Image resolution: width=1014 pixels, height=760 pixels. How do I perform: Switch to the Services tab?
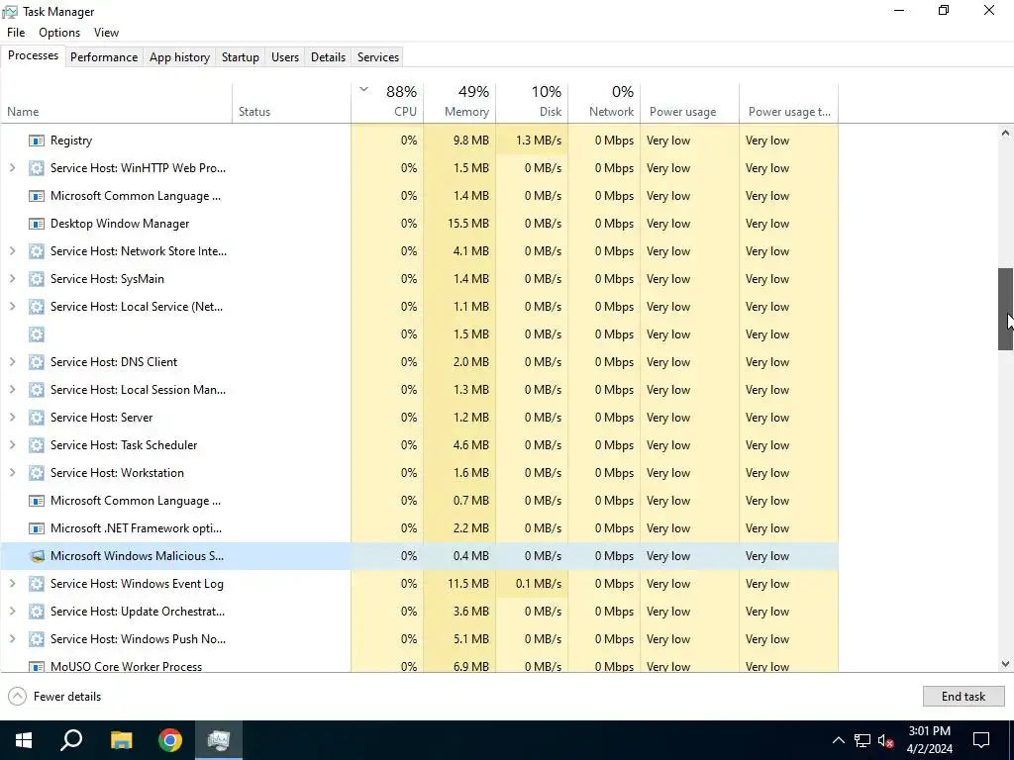tap(378, 56)
